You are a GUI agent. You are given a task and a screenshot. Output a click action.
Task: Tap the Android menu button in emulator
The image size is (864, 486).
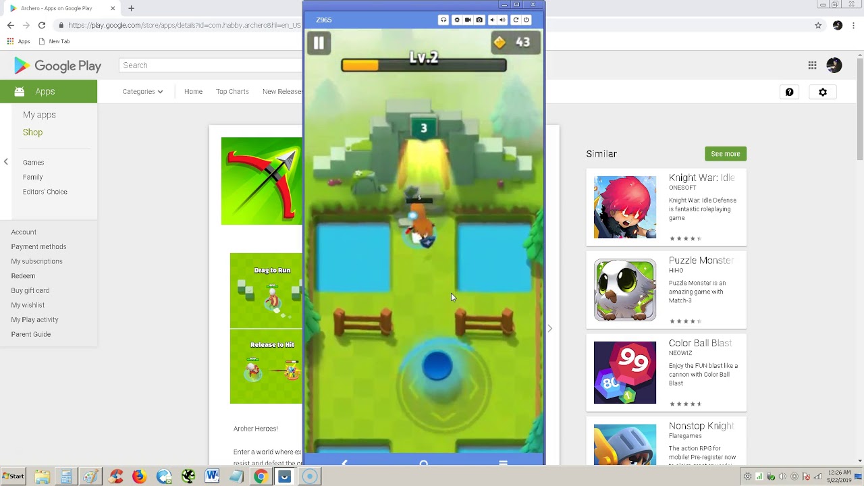point(503,462)
